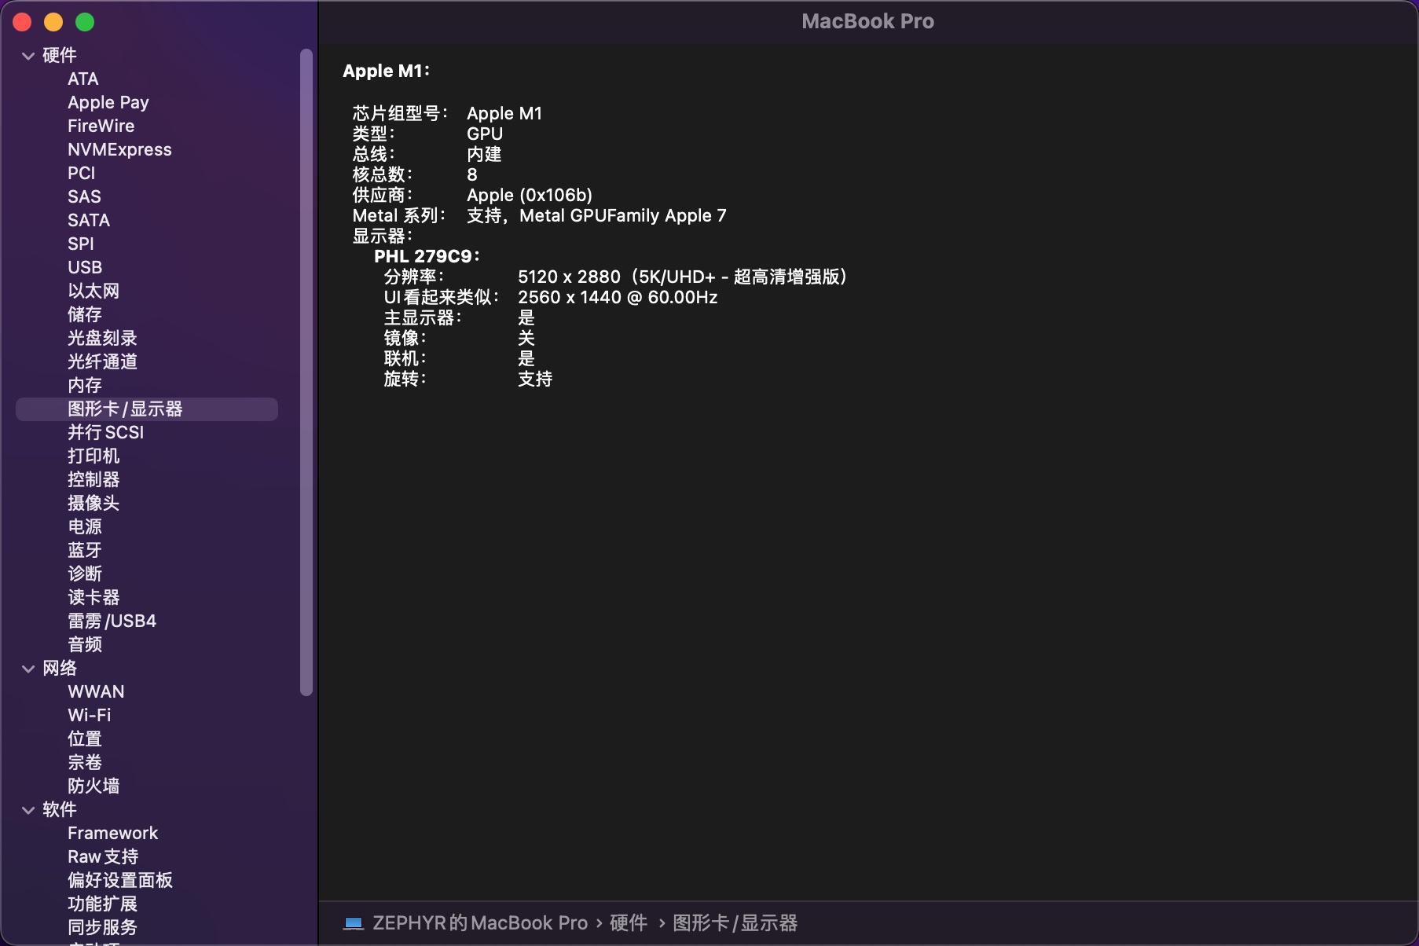Collapse the 硬件 section chevron
Image resolution: width=1419 pixels, height=946 pixels.
click(x=28, y=56)
